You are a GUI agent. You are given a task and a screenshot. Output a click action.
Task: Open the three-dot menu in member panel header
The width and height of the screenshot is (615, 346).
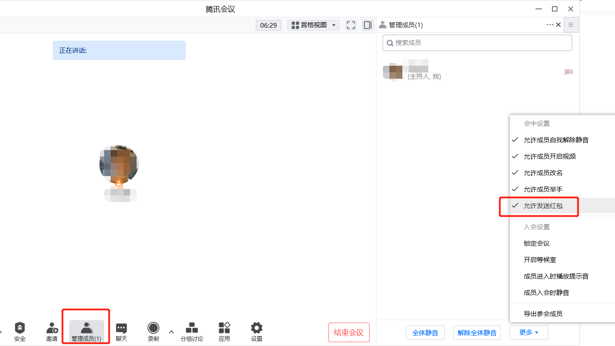[550, 25]
